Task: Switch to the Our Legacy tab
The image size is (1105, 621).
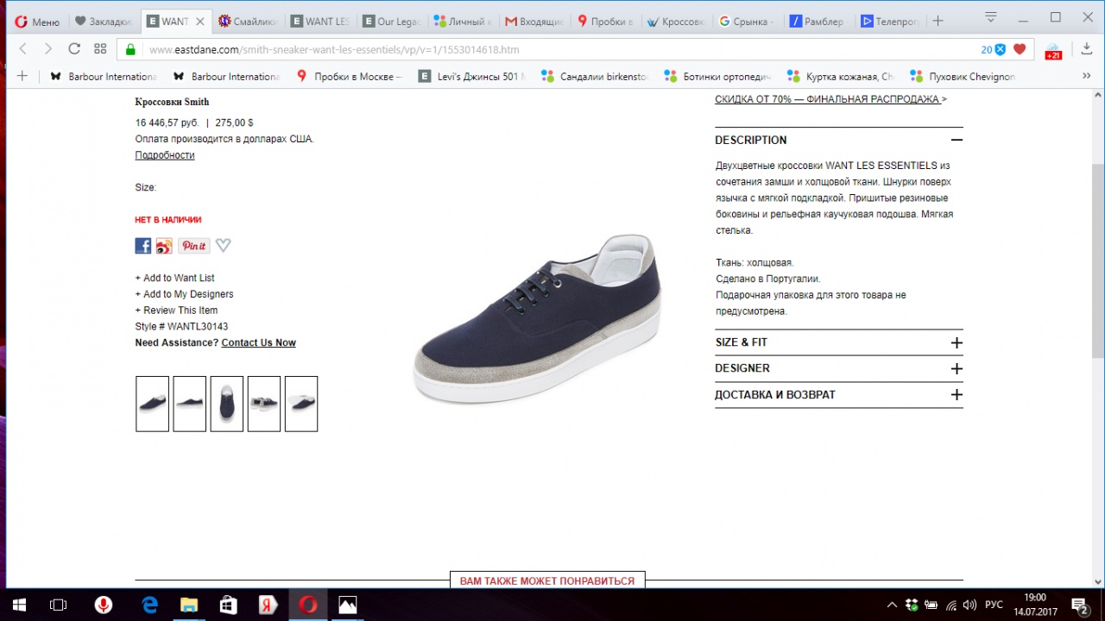Action: click(x=392, y=21)
